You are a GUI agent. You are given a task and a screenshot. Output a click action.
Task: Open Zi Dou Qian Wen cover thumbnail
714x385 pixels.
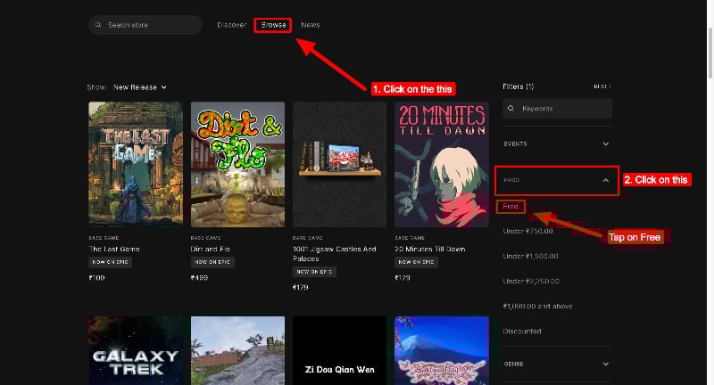[x=340, y=350]
